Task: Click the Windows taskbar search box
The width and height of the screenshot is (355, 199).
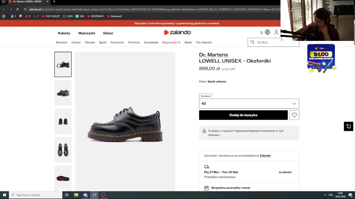Action: tap(36, 195)
